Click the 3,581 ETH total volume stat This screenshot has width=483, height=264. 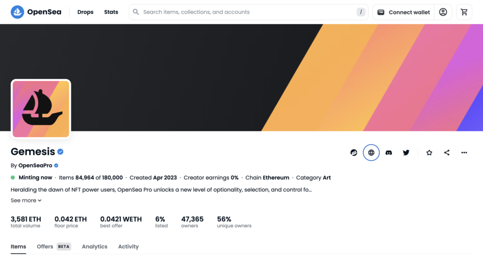tap(26, 222)
